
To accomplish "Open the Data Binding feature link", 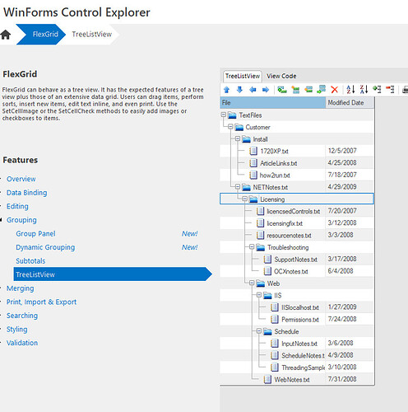I will 27,193.
